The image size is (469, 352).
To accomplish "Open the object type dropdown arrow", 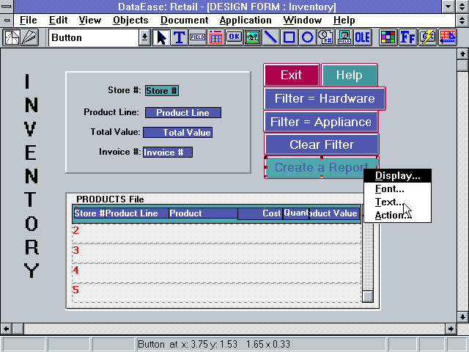I will click(144, 37).
